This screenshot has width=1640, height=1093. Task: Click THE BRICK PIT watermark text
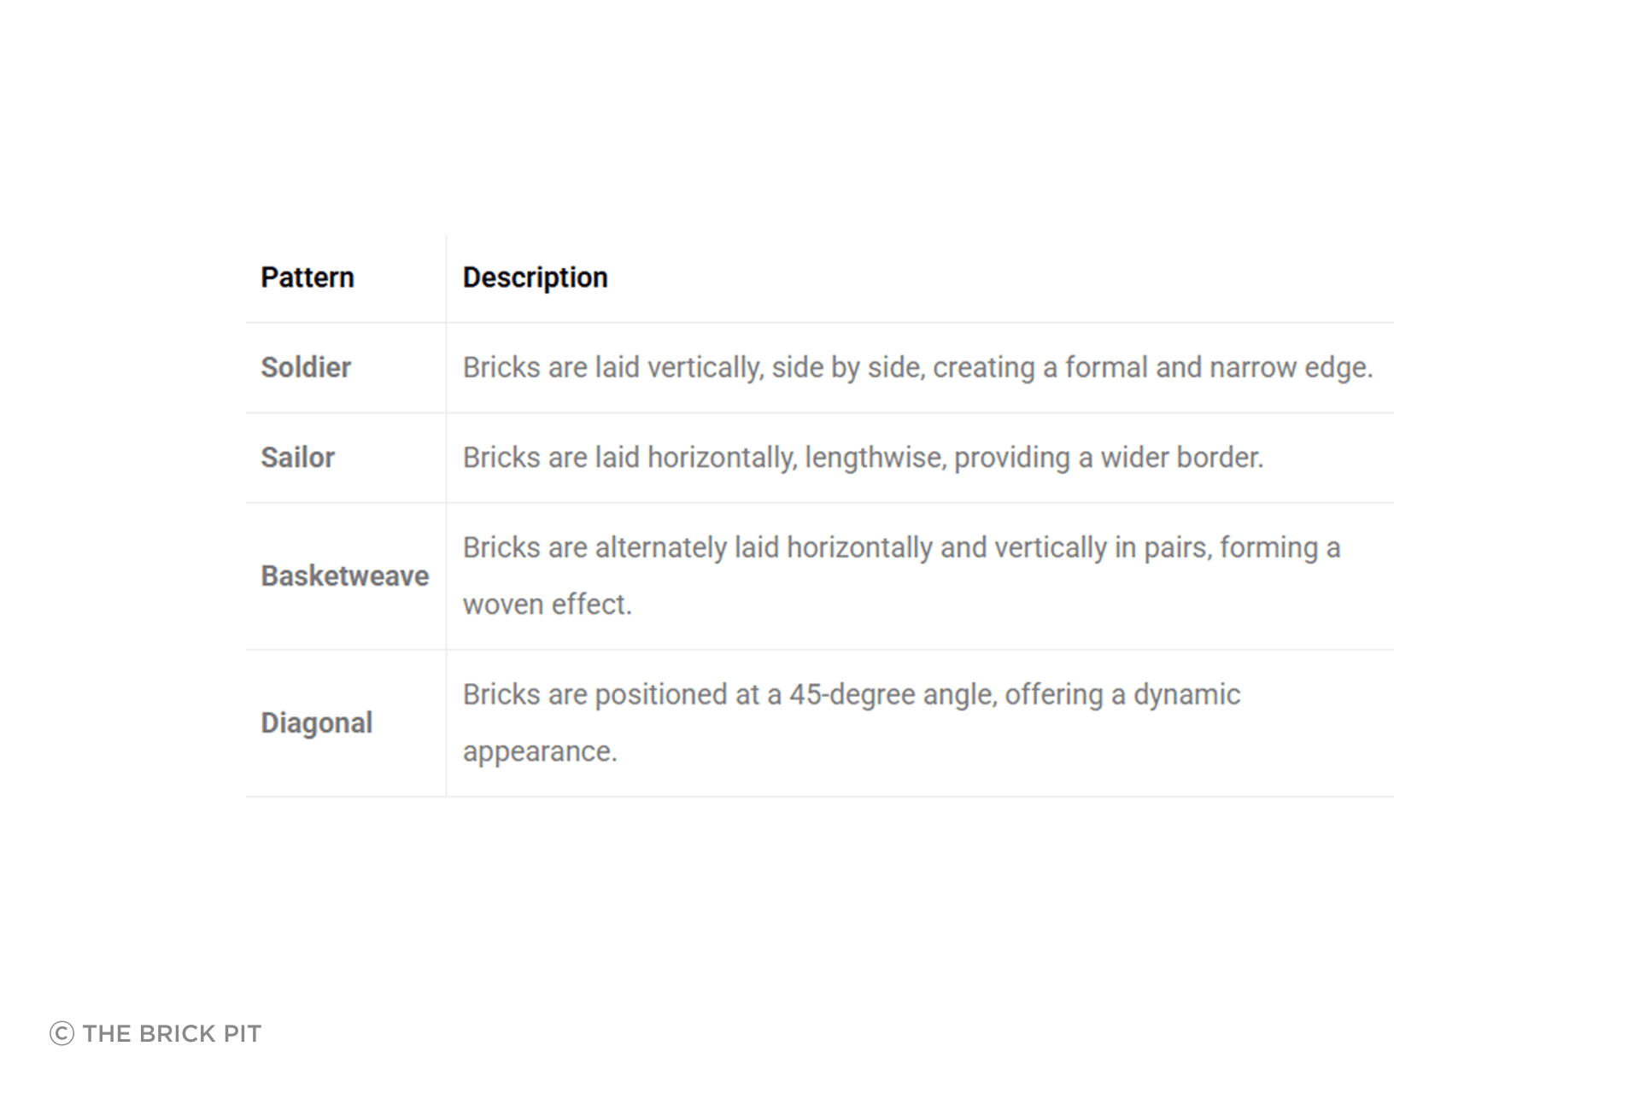click(173, 1034)
